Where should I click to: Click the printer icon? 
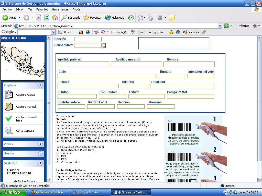point(150,18)
